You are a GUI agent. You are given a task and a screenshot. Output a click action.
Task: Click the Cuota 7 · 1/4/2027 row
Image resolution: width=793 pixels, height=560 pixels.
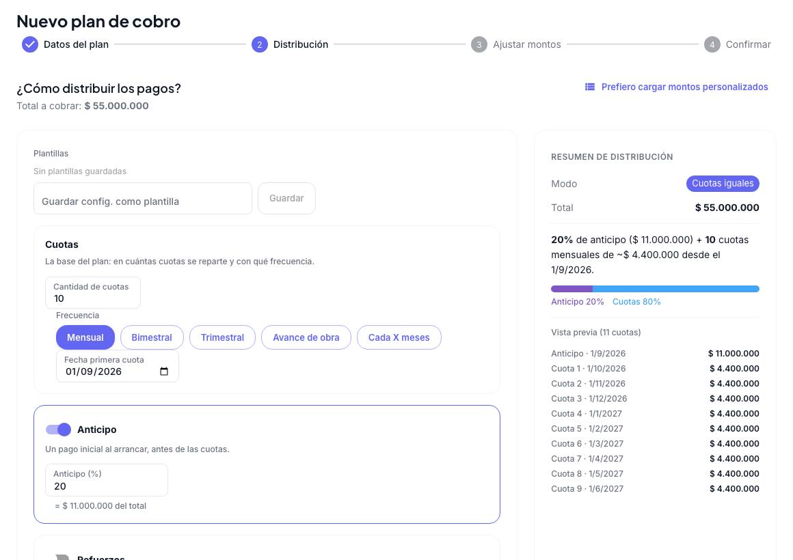tap(655, 459)
